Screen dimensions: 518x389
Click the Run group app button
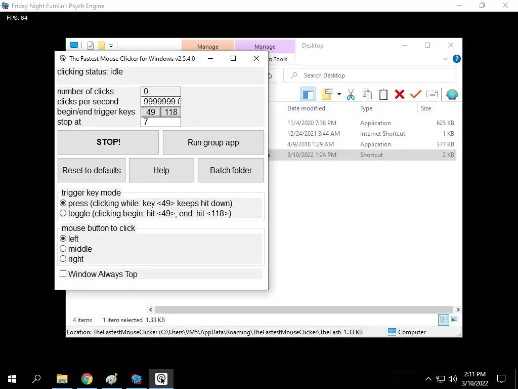click(x=213, y=142)
